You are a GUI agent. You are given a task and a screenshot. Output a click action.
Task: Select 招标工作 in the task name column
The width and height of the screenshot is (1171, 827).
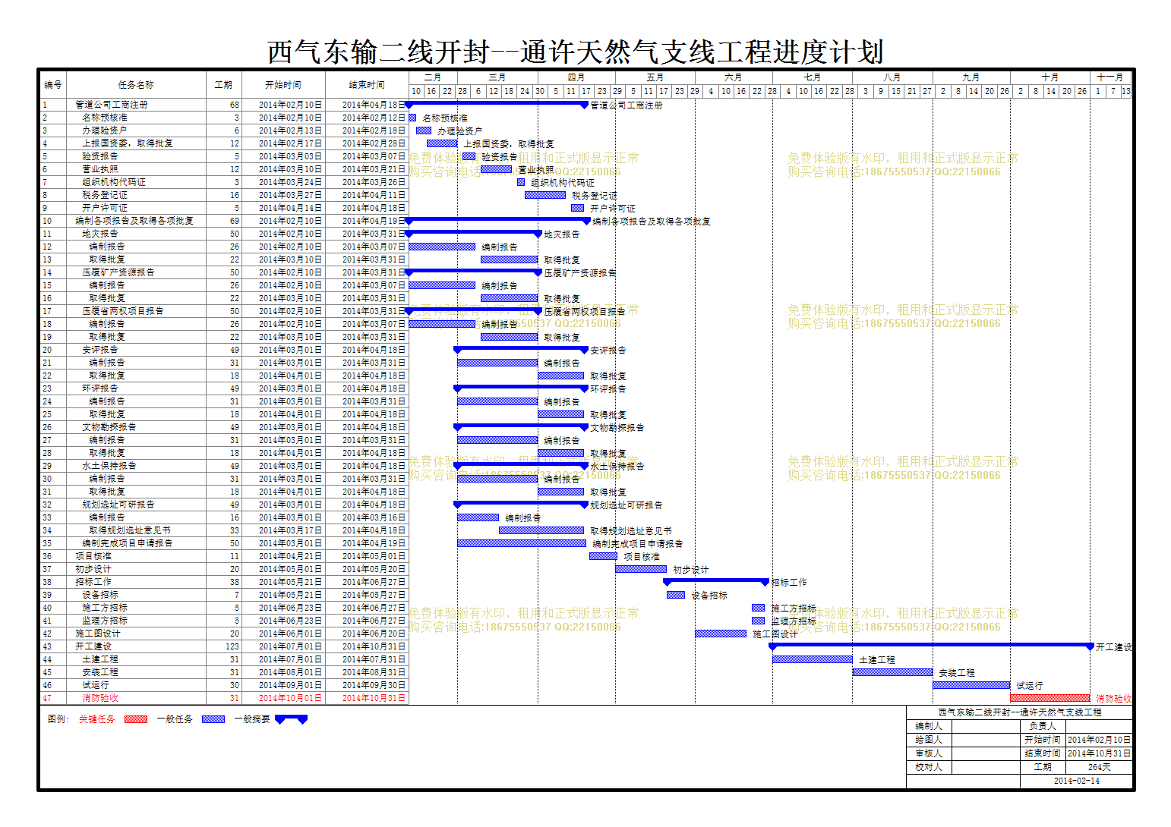93,582
